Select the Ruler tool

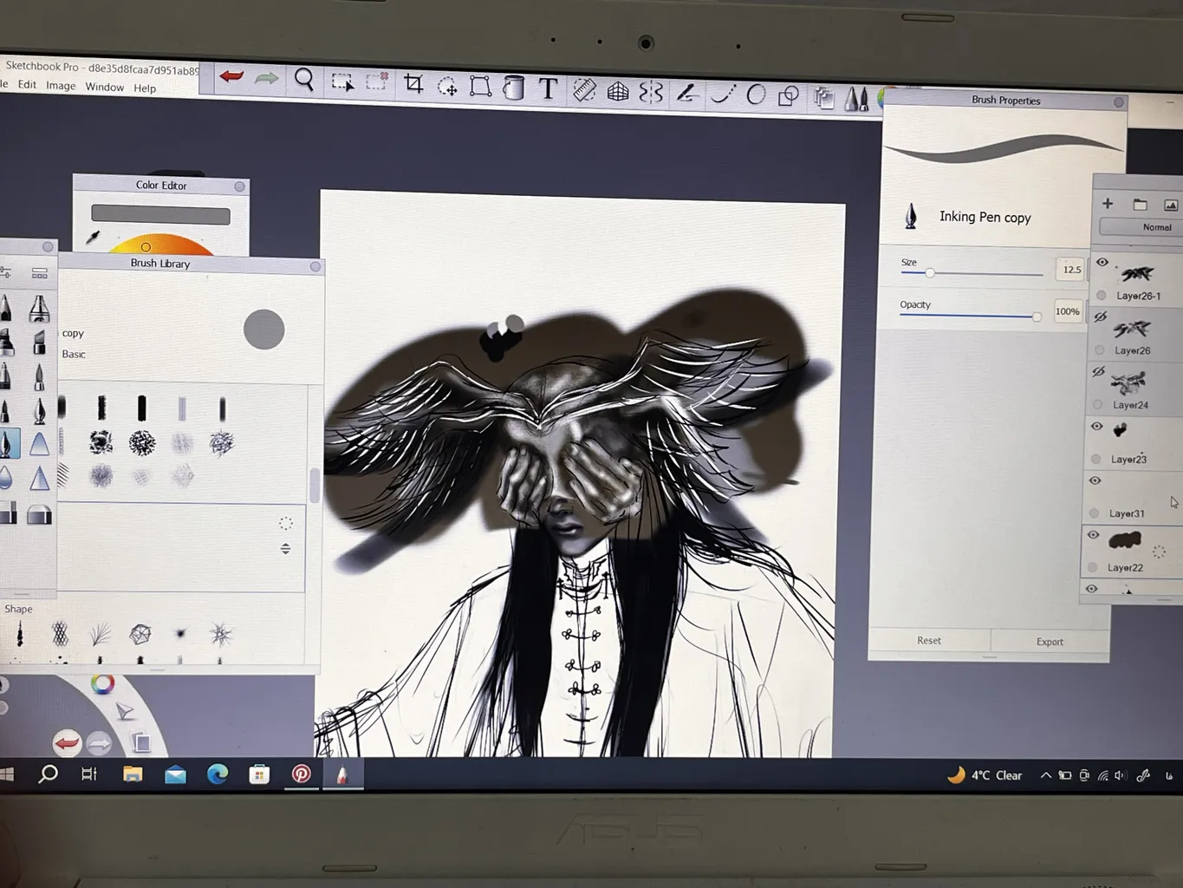click(x=584, y=90)
